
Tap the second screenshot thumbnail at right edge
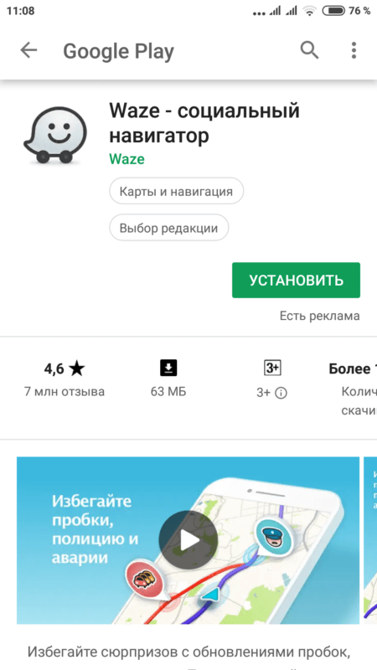[370, 540]
